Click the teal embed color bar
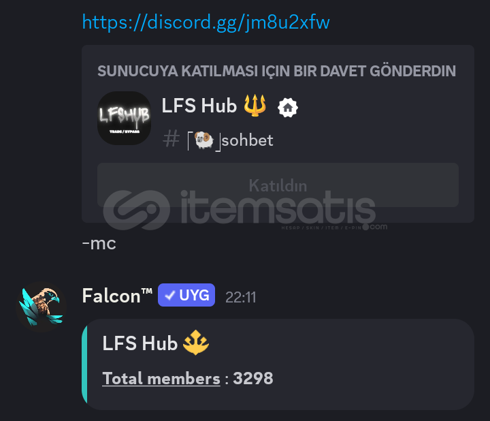The image size is (490, 421). (x=84, y=364)
